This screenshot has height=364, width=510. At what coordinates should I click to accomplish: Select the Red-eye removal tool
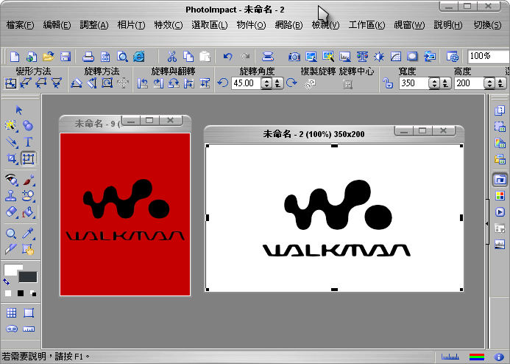click(11, 180)
